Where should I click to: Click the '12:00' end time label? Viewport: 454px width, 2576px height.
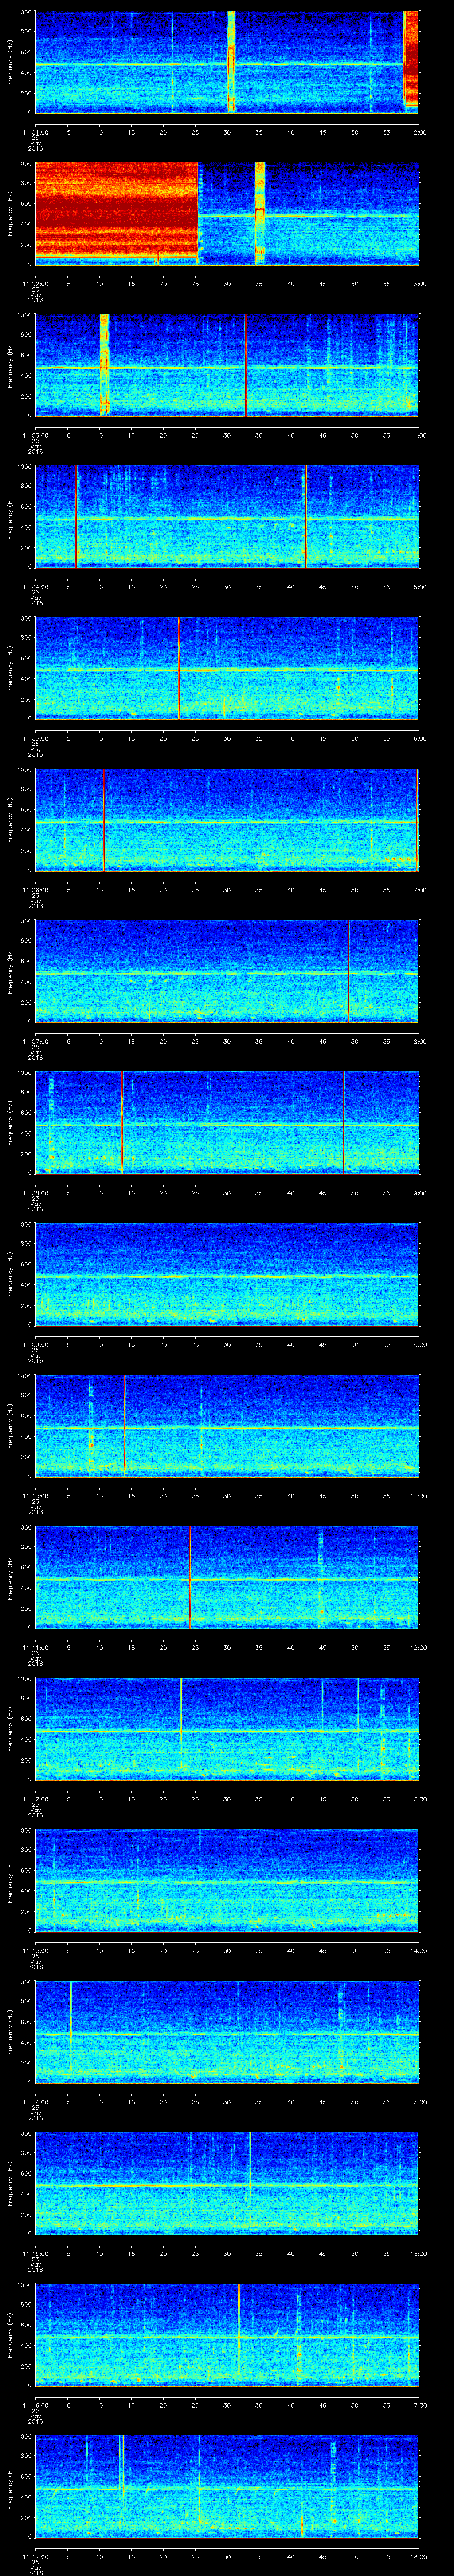coord(418,1648)
